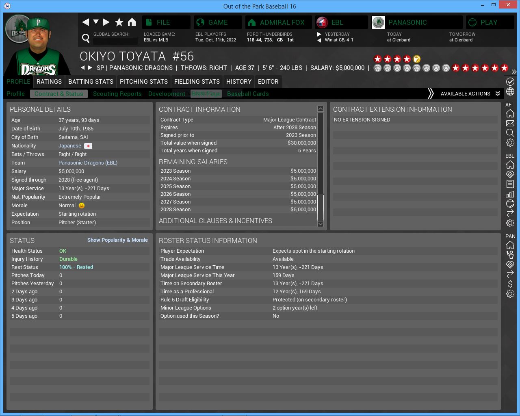Click the baseball icon under EBL

tap(510, 204)
